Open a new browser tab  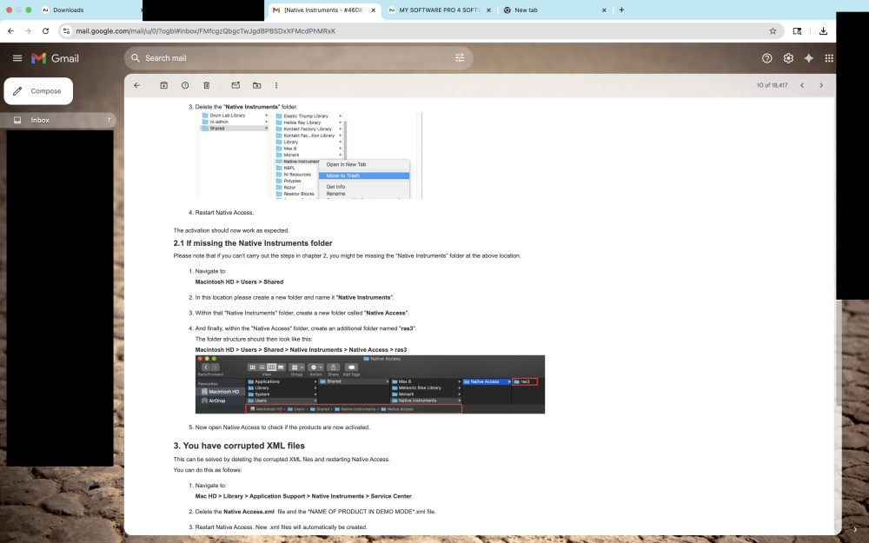(621, 10)
